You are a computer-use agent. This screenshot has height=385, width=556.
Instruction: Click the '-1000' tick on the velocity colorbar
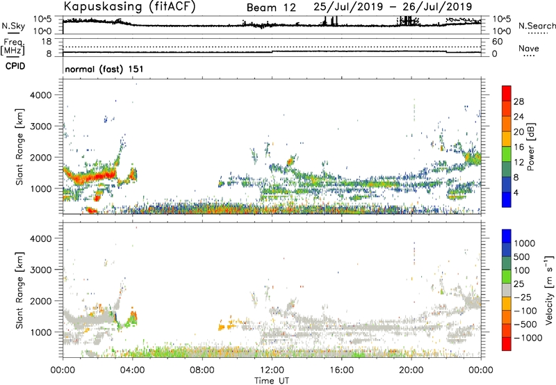pyautogui.click(x=528, y=338)
